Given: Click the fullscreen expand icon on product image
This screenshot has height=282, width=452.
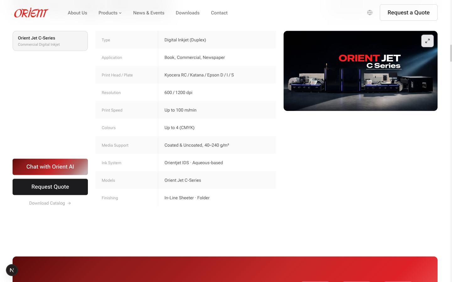Looking at the screenshot, I should pyautogui.click(x=427, y=41).
